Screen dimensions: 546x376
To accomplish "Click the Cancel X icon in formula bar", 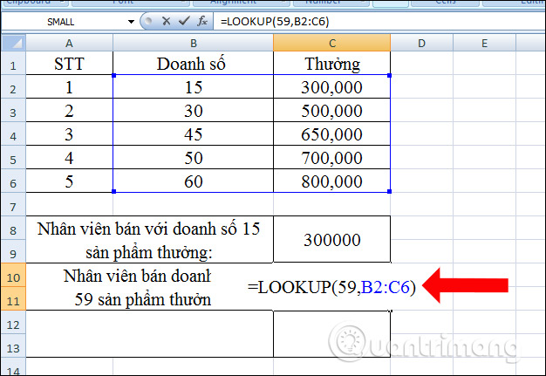I will click(166, 22).
